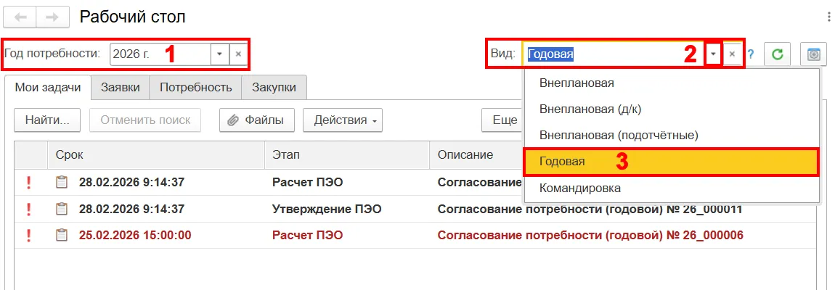Click the Еще button

click(x=503, y=120)
